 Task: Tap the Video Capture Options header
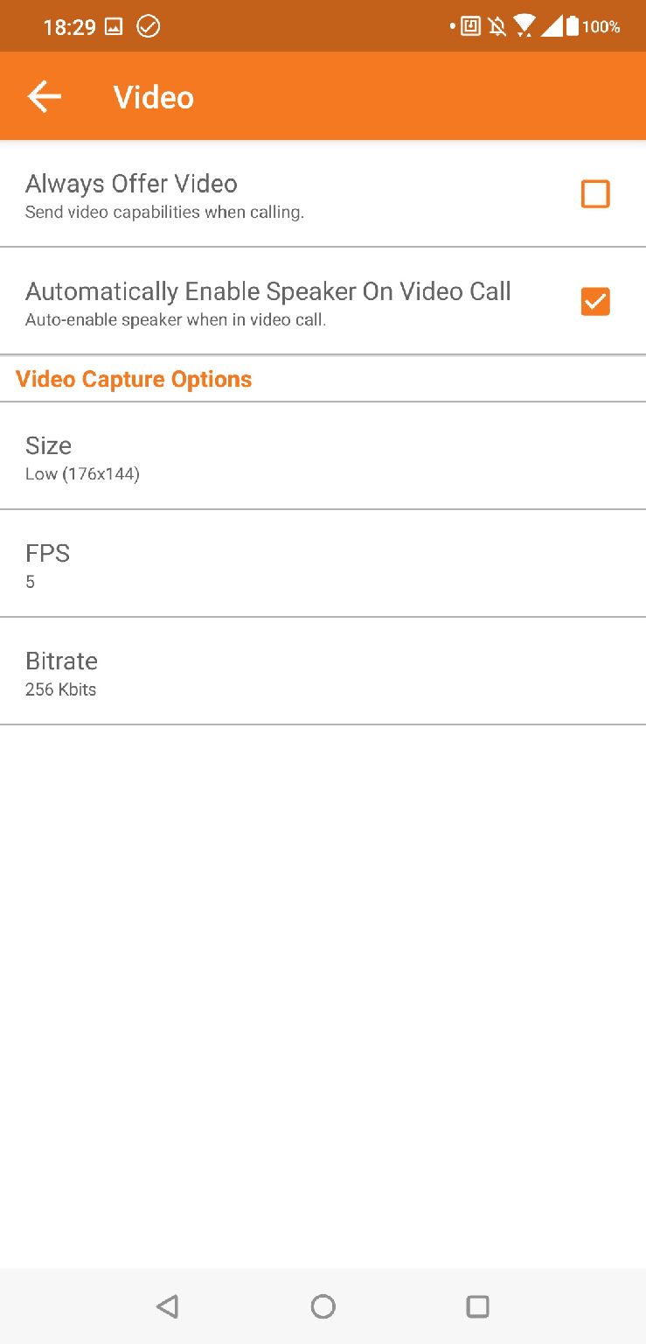click(x=134, y=379)
